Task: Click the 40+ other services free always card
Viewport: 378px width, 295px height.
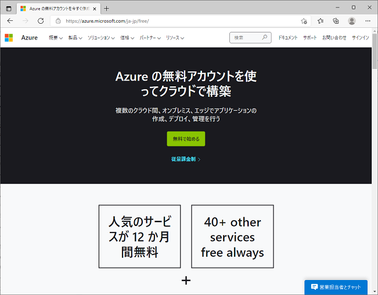Action: (232, 236)
